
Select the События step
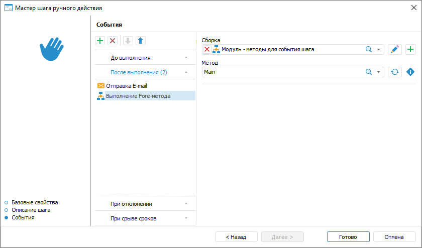pyautogui.click(x=23, y=217)
